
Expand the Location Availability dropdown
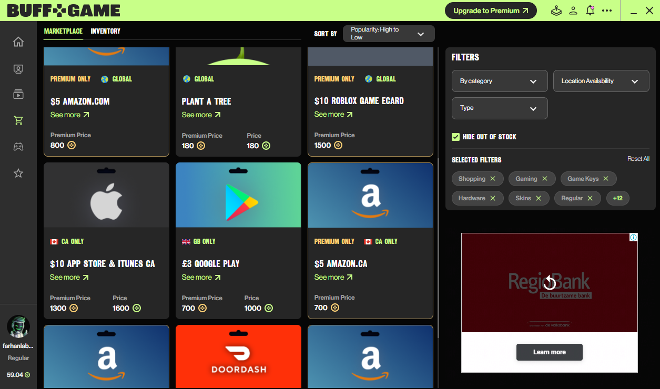pyautogui.click(x=601, y=81)
